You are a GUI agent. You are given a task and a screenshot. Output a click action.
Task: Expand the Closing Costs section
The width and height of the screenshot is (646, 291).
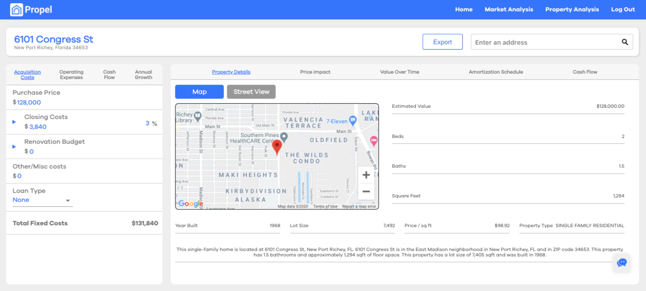point(14,122)
